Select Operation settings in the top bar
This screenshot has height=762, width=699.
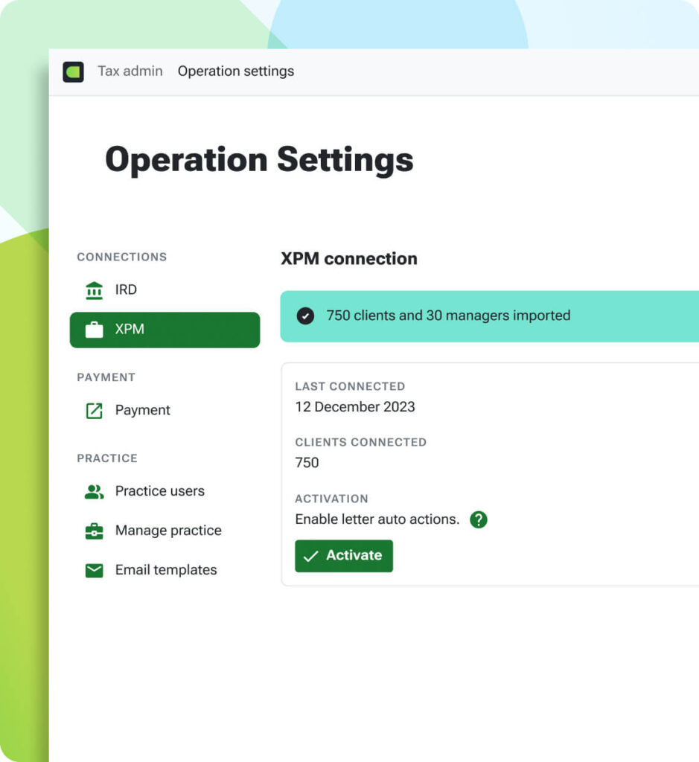[x=236, y=71]
